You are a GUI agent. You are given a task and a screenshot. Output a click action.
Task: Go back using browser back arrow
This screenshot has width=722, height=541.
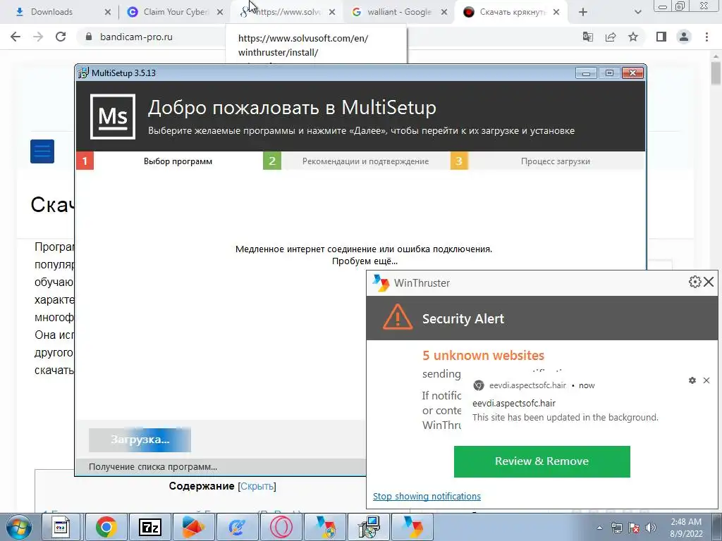[x=16, y=37]
